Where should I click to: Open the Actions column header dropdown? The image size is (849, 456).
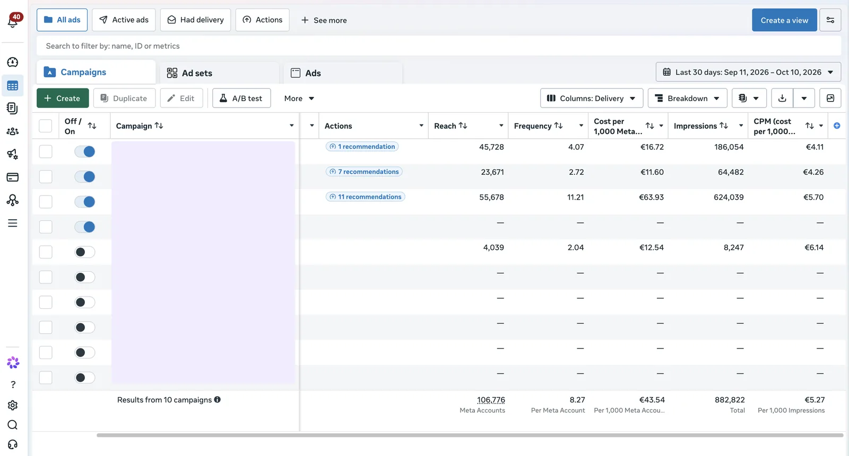click(421, 126)
